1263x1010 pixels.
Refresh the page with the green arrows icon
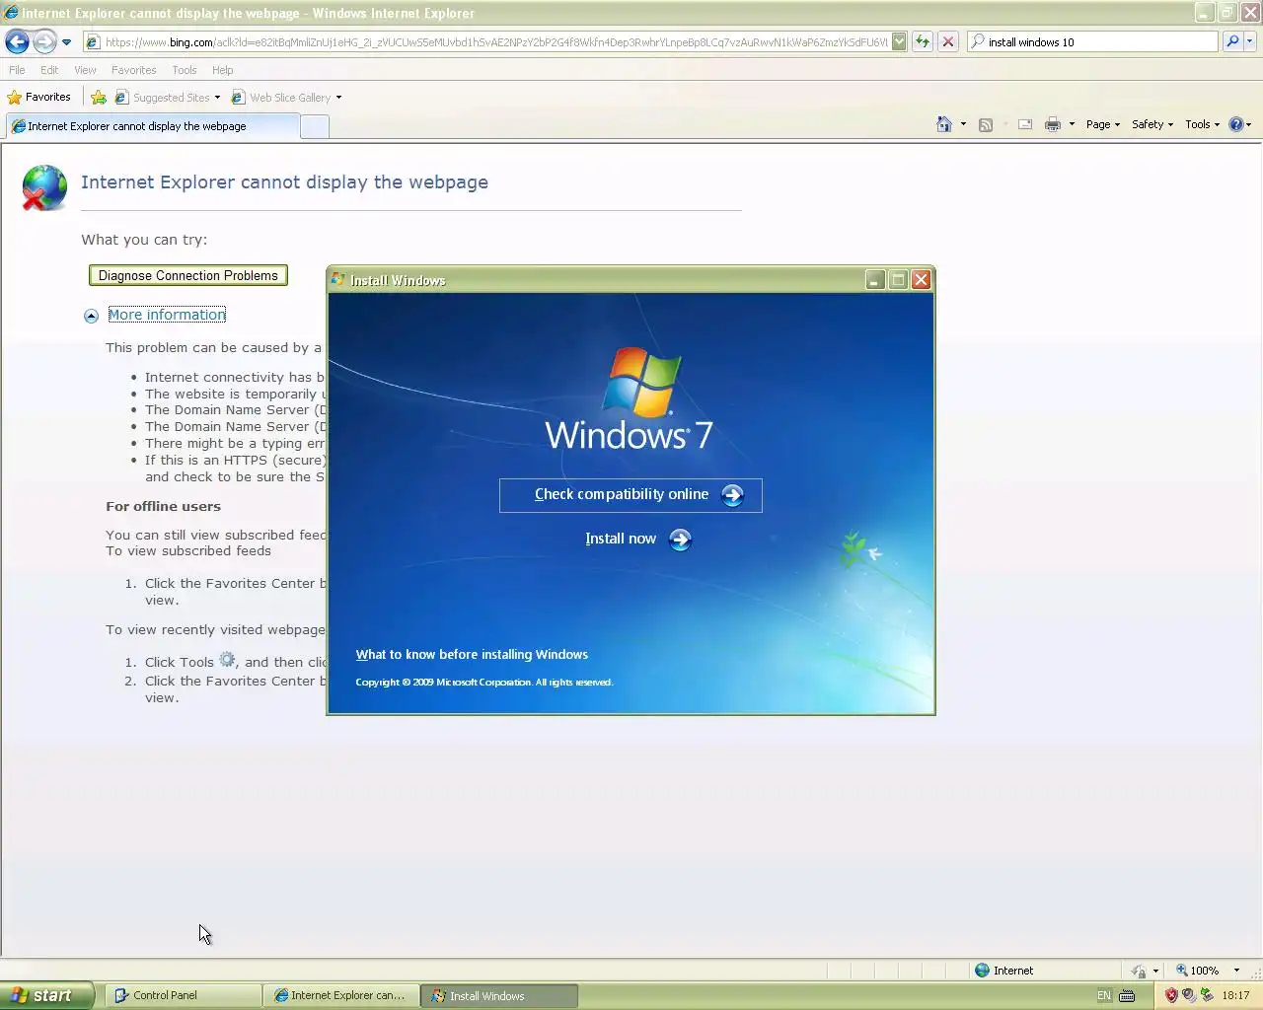[x=923, y=41]
